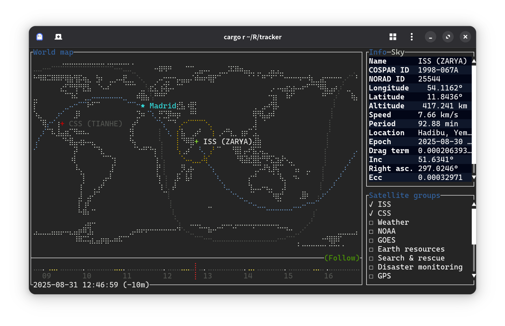The image size is (505, 326).
Task: Click the Ghostty app icon in the titlebar
Action: (39, 37)
